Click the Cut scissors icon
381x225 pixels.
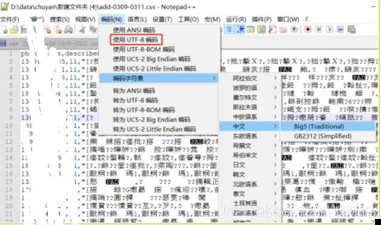pyautogui.click(x=83, y=30)
